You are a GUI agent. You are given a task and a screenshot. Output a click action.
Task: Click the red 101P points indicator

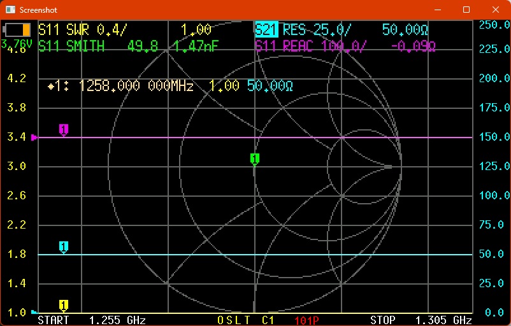(308, 320)
